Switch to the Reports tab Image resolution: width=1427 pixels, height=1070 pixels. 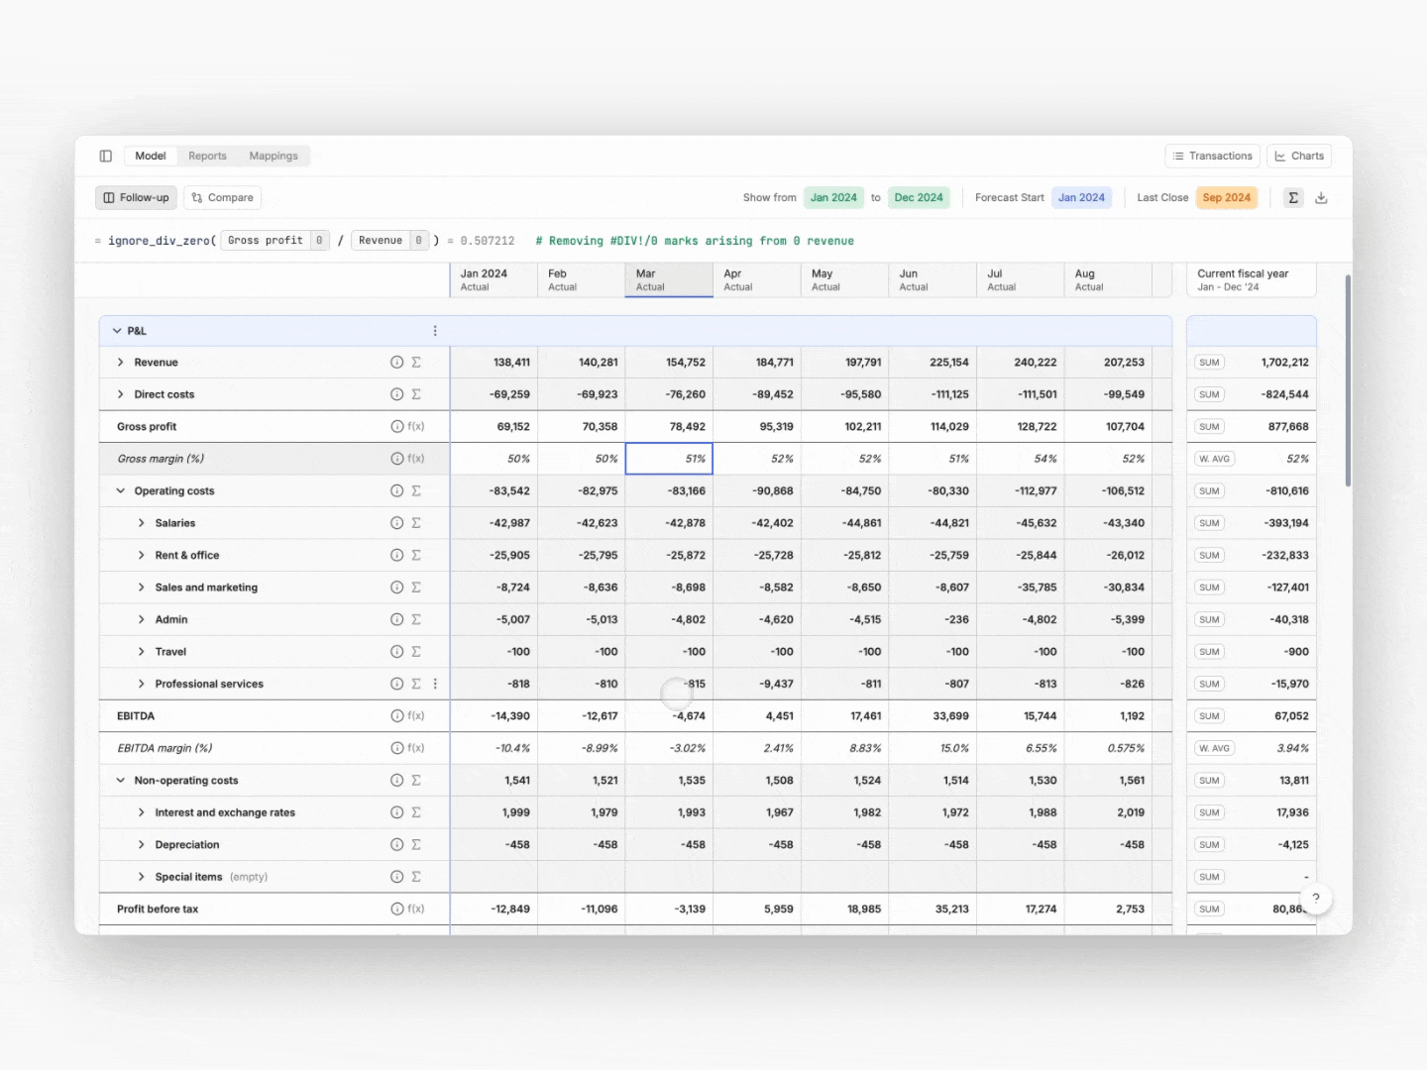click(x=207, y=156)
